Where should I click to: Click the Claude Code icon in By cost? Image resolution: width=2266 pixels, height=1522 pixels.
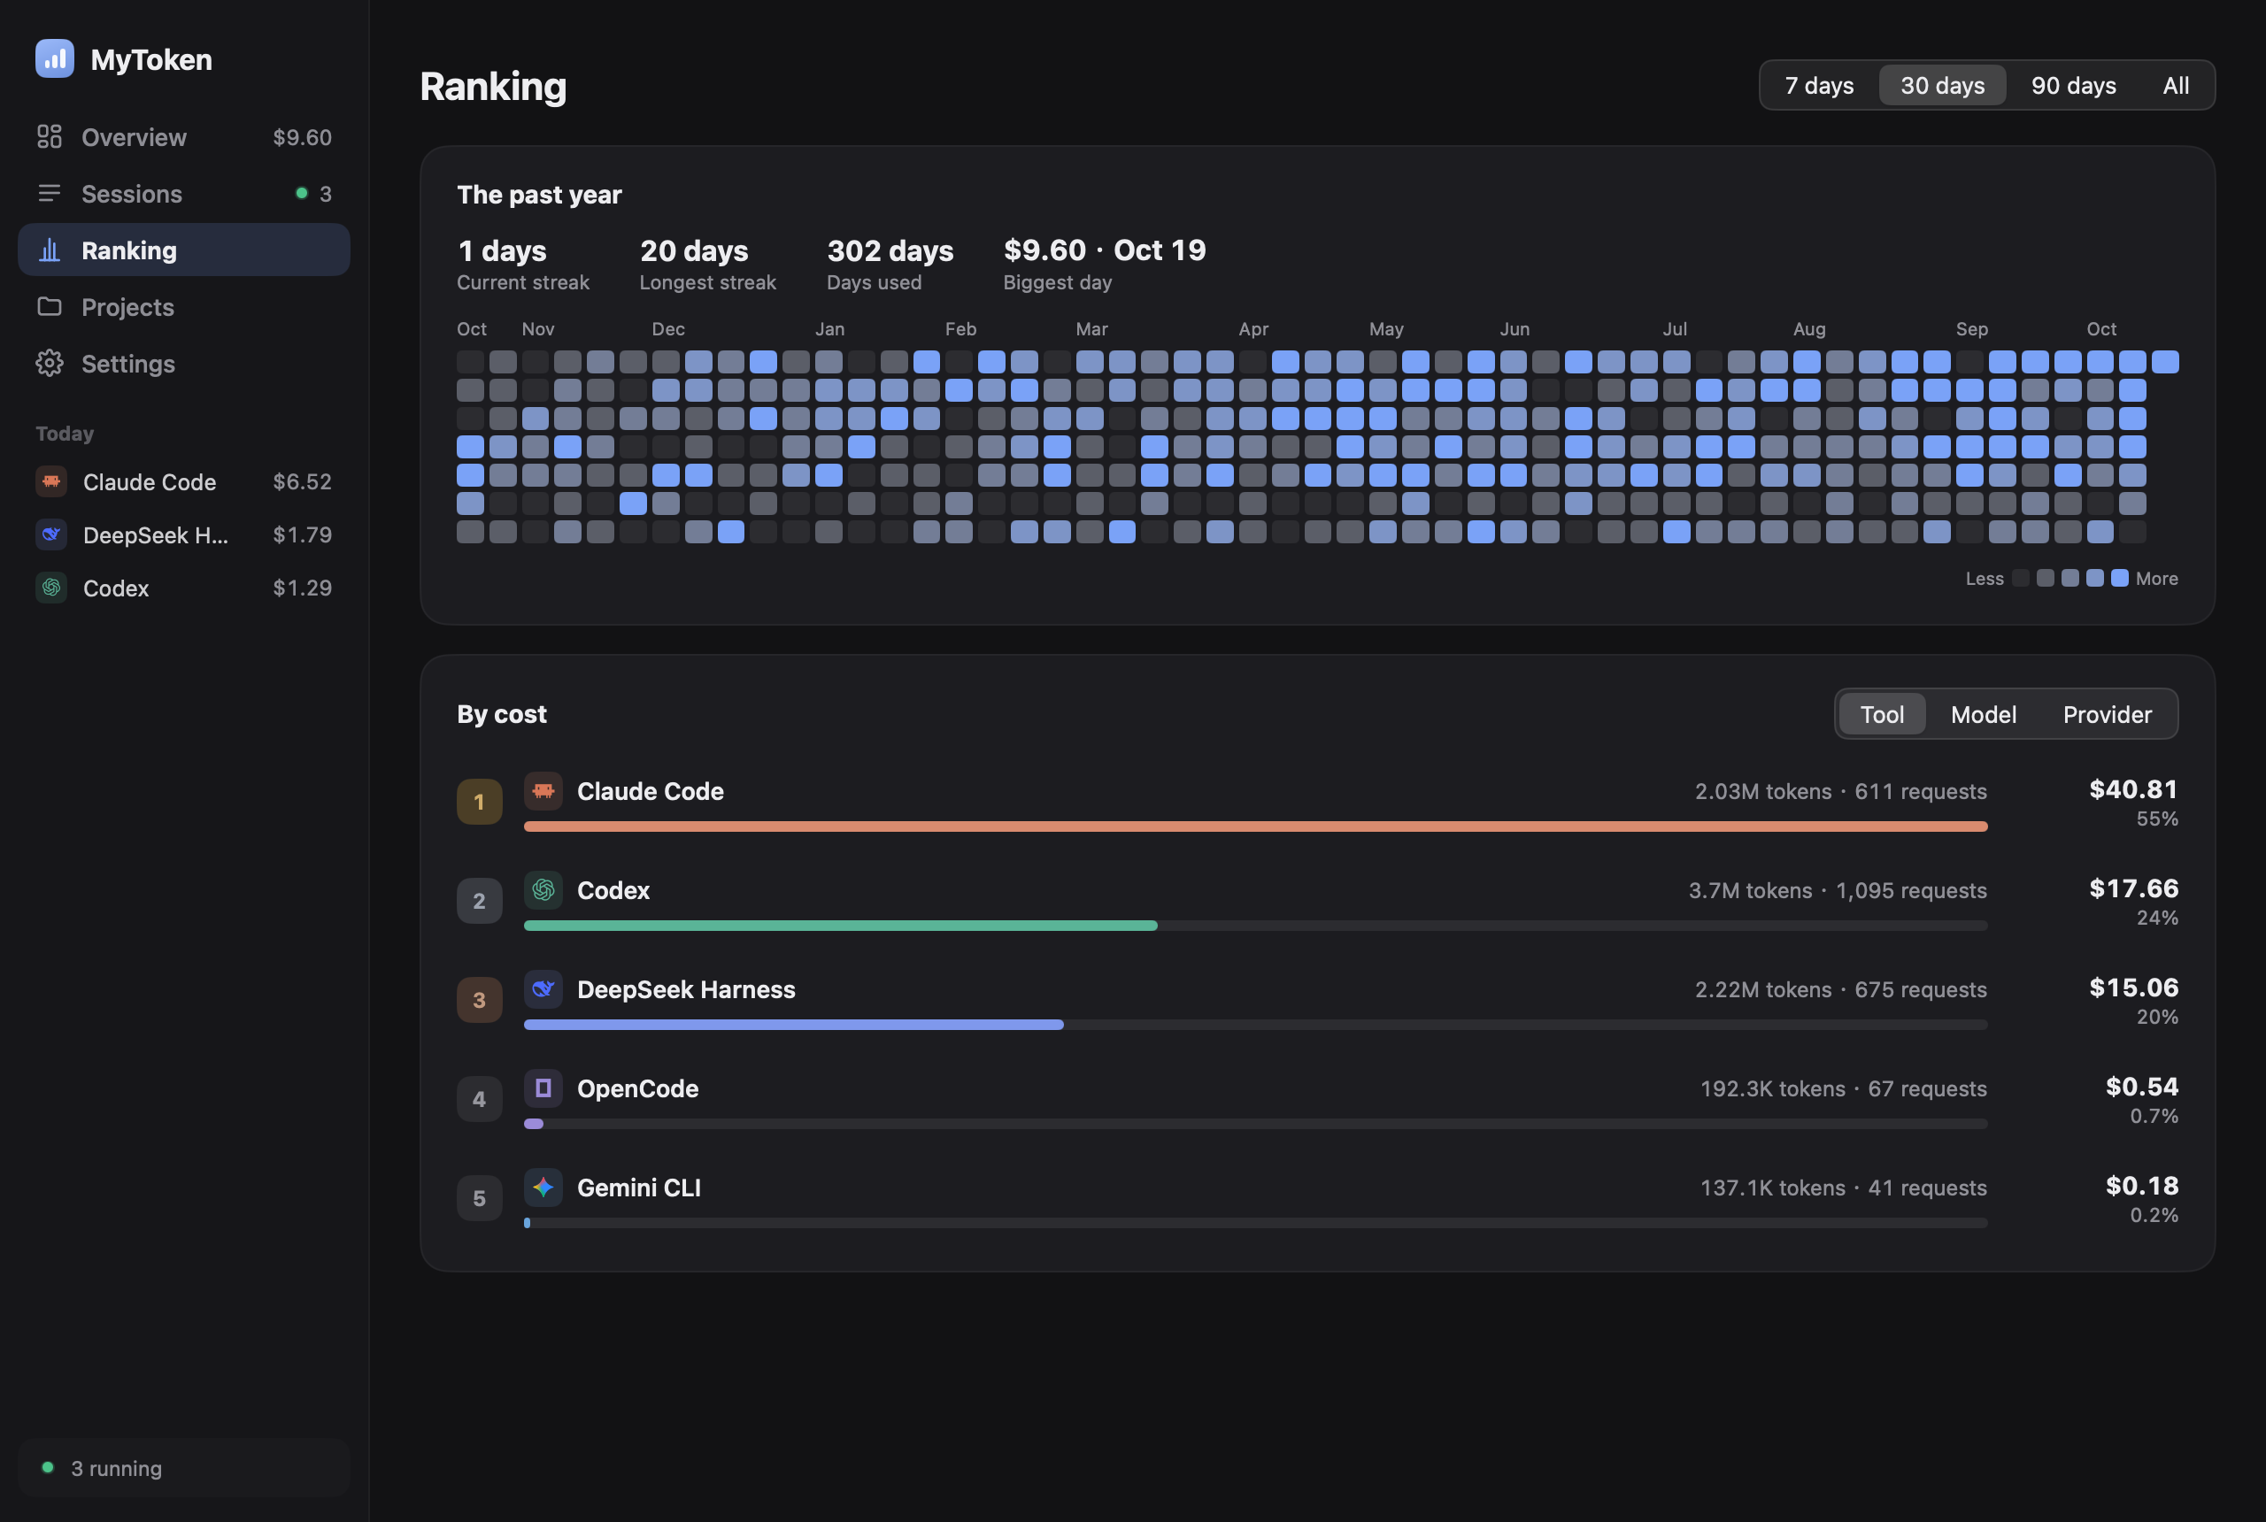point(543,791)
